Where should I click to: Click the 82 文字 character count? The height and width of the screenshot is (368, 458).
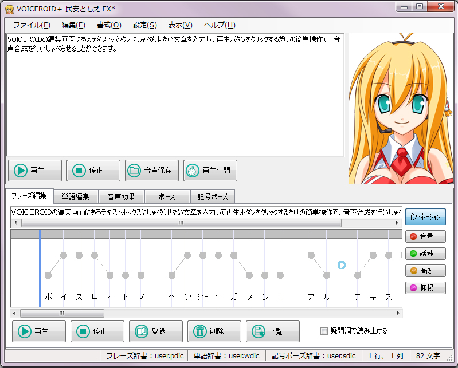[428, 356]
